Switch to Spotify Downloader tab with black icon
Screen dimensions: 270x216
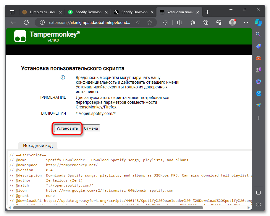click(134, 12)
